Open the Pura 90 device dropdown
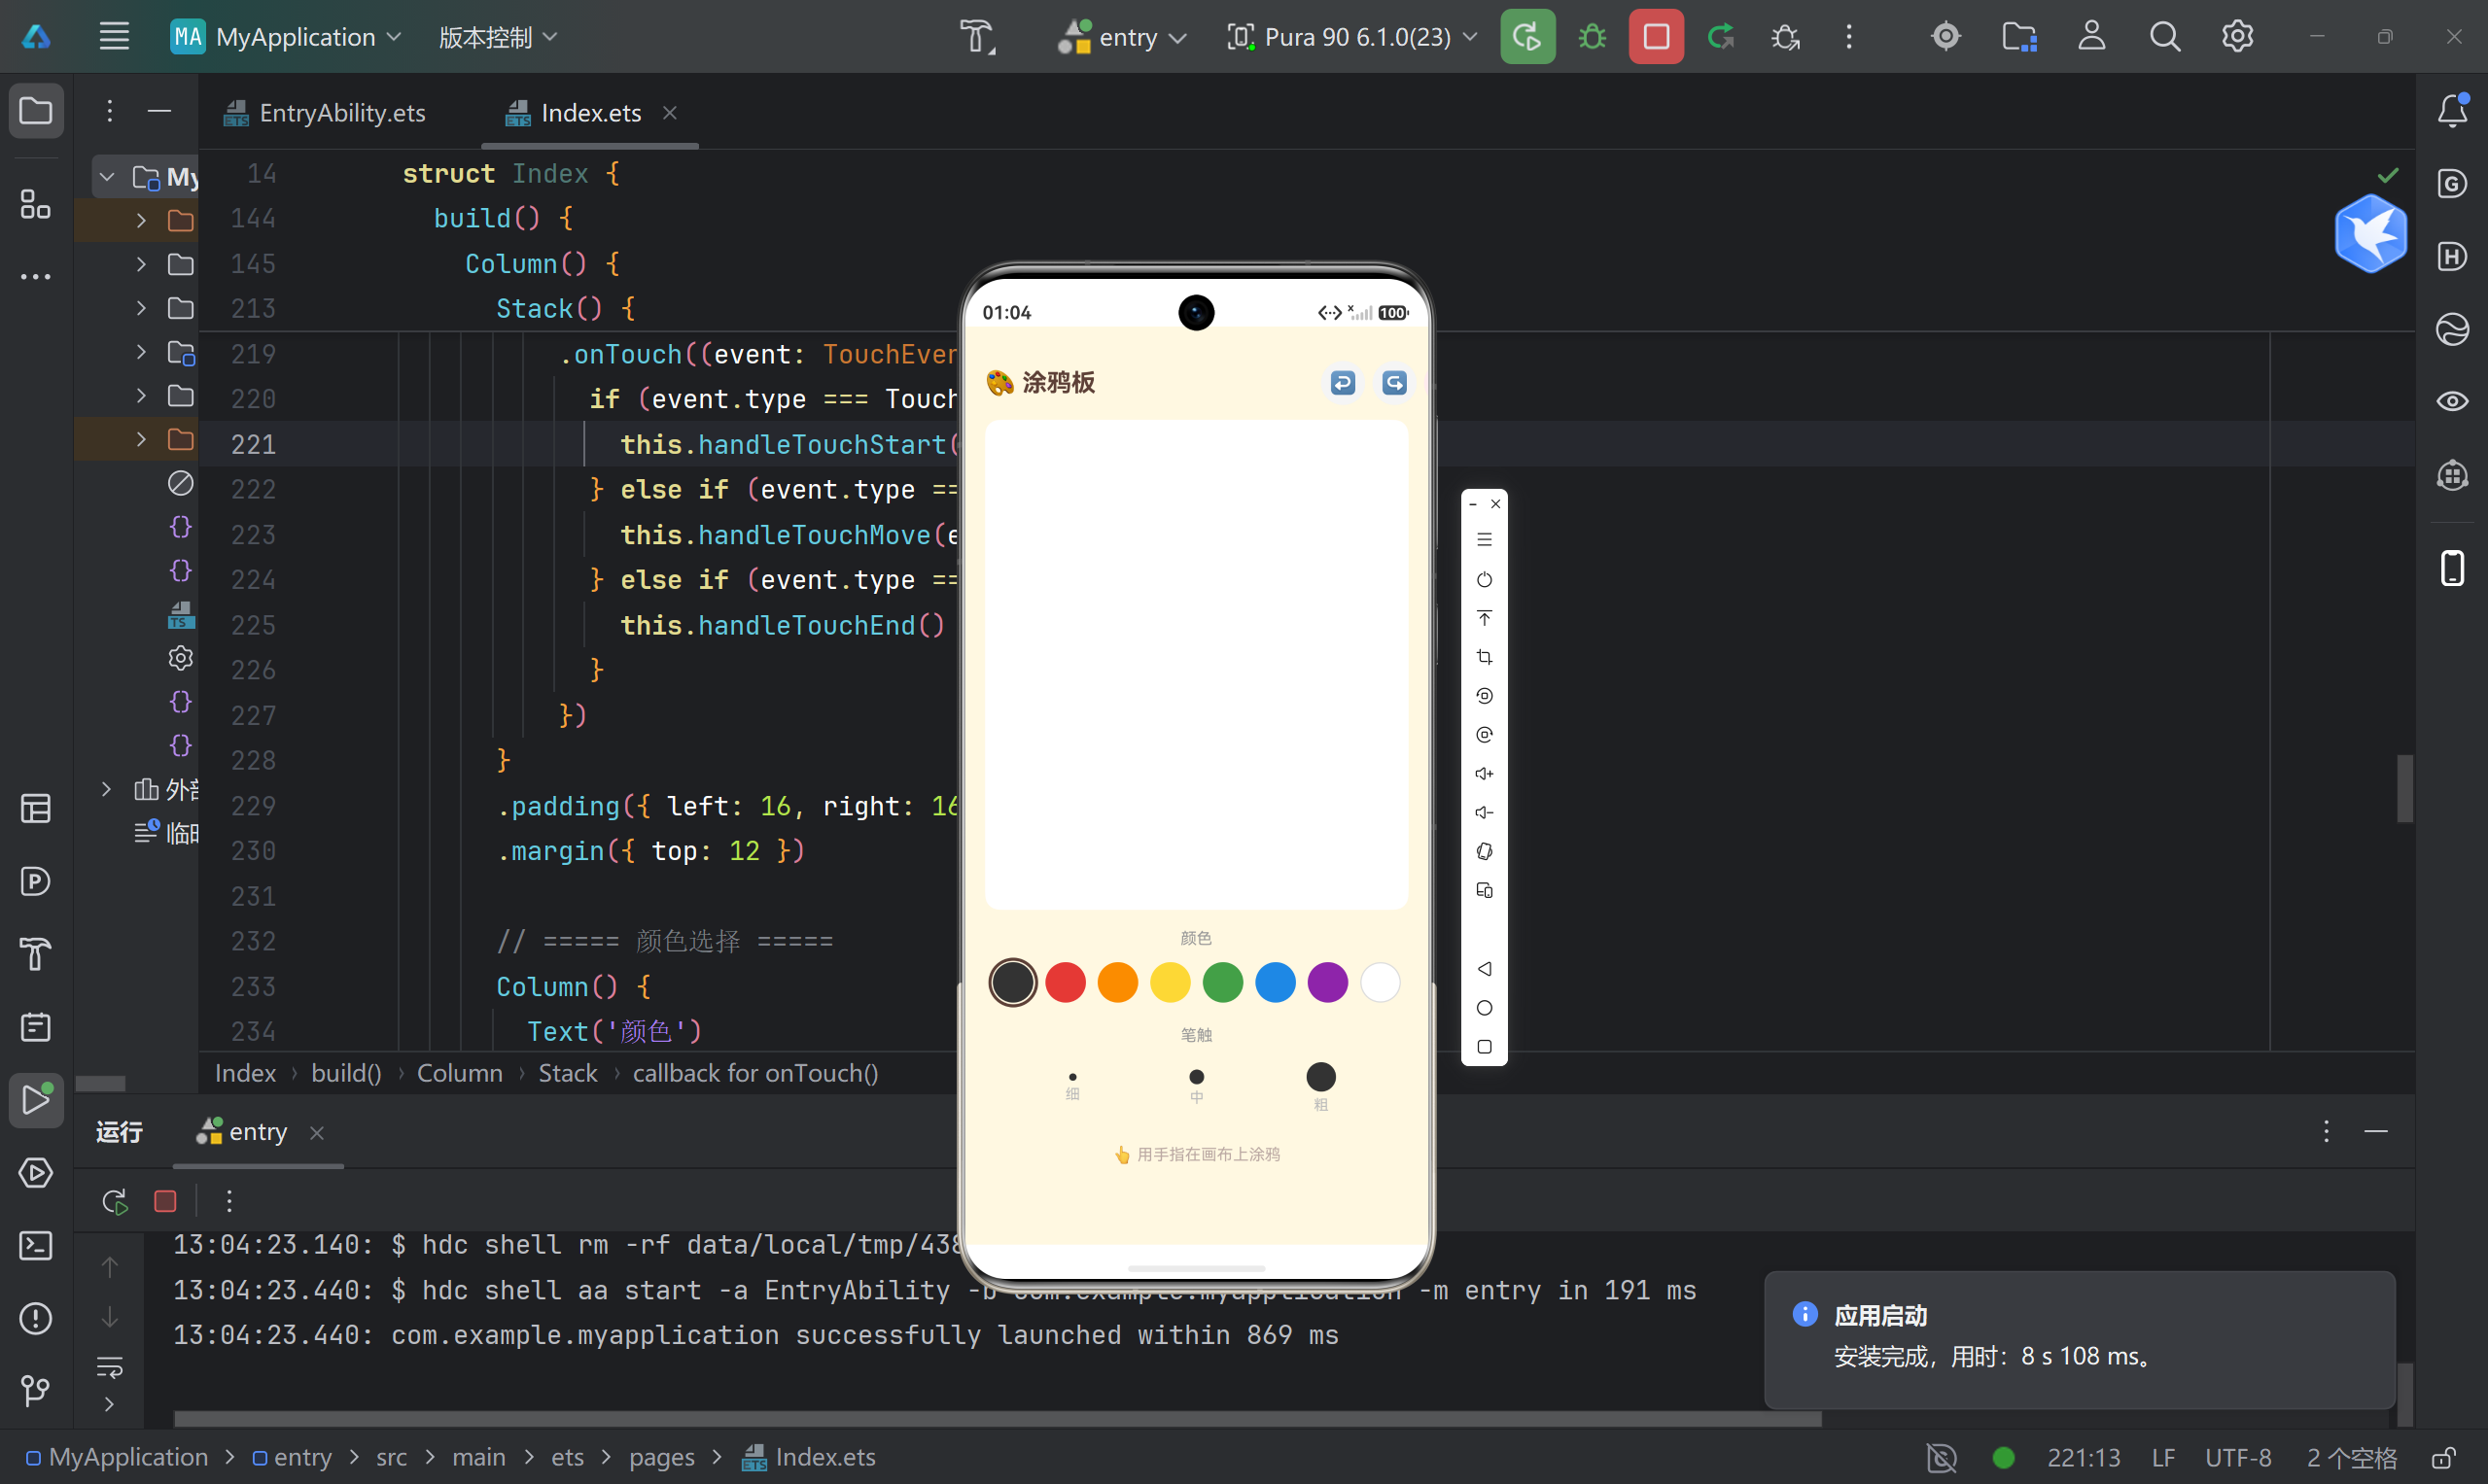 tap(1352, 37)
